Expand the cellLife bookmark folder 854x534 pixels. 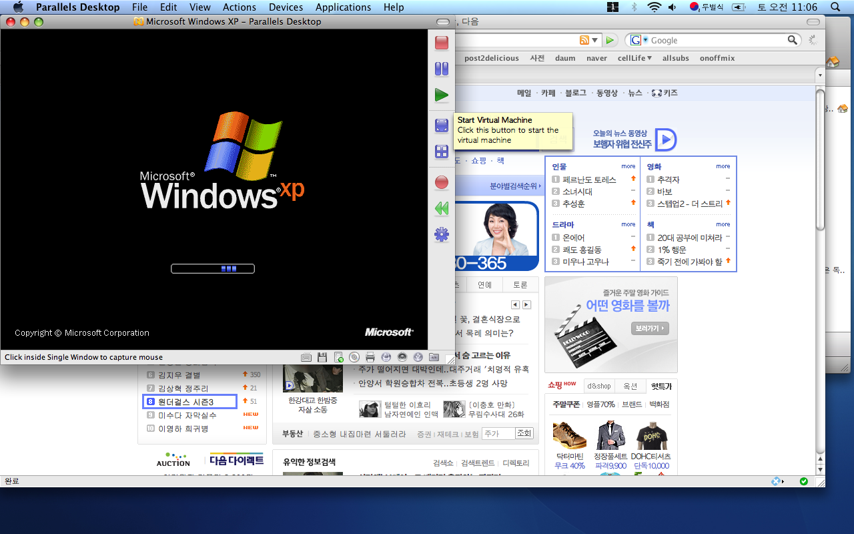tap(634, 58)
